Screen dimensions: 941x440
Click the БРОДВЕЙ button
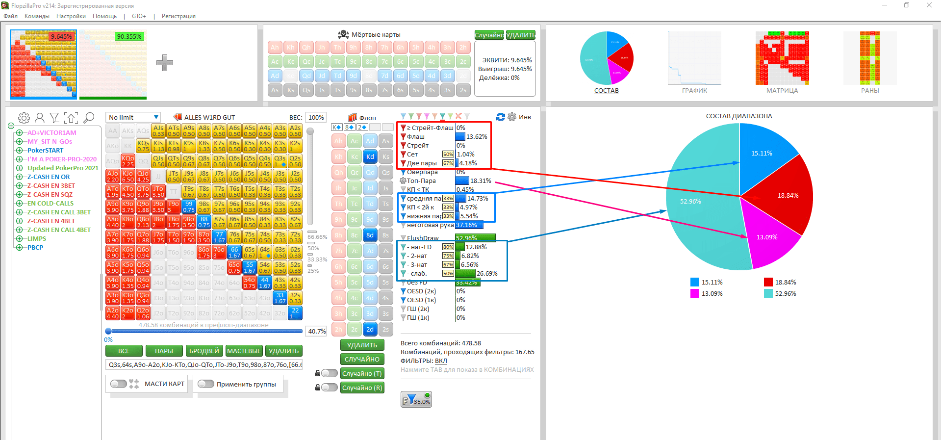(x=204, y=351)
